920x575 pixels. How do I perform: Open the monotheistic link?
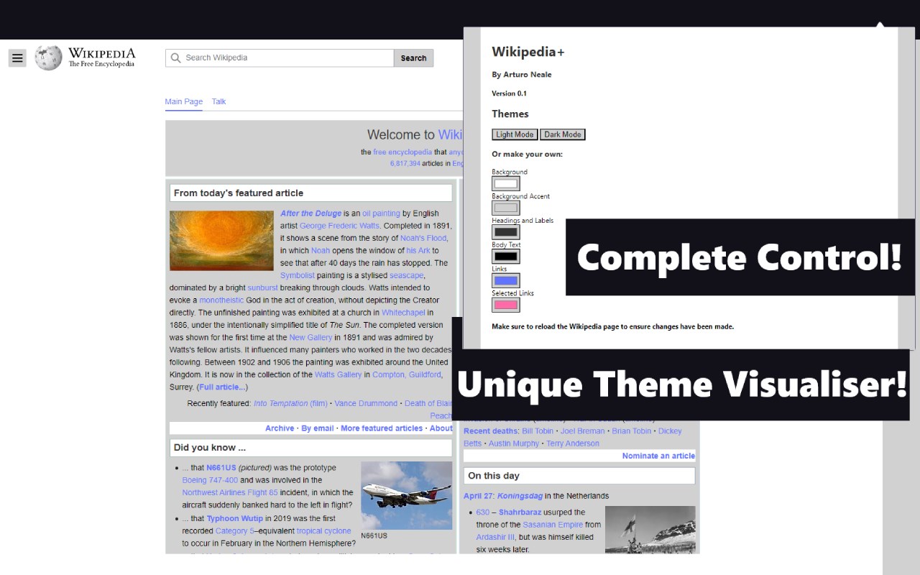[x=221, y=300]
